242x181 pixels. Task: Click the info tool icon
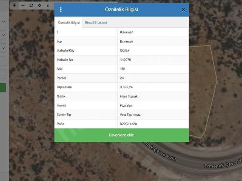pos(48,5)
